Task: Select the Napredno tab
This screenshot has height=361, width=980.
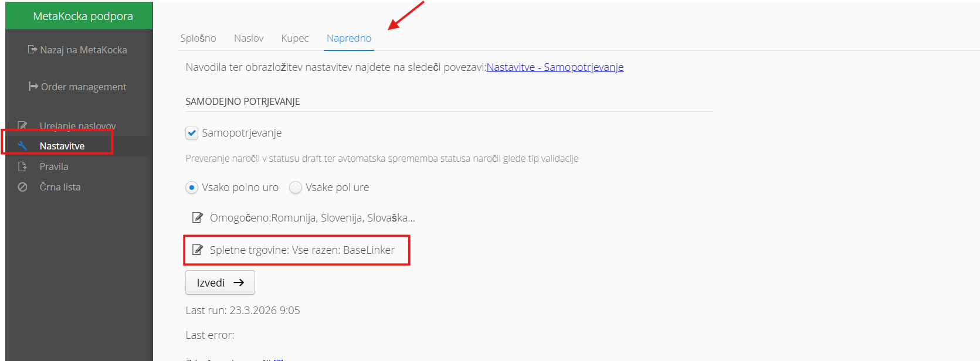Action: click(349, 38)
